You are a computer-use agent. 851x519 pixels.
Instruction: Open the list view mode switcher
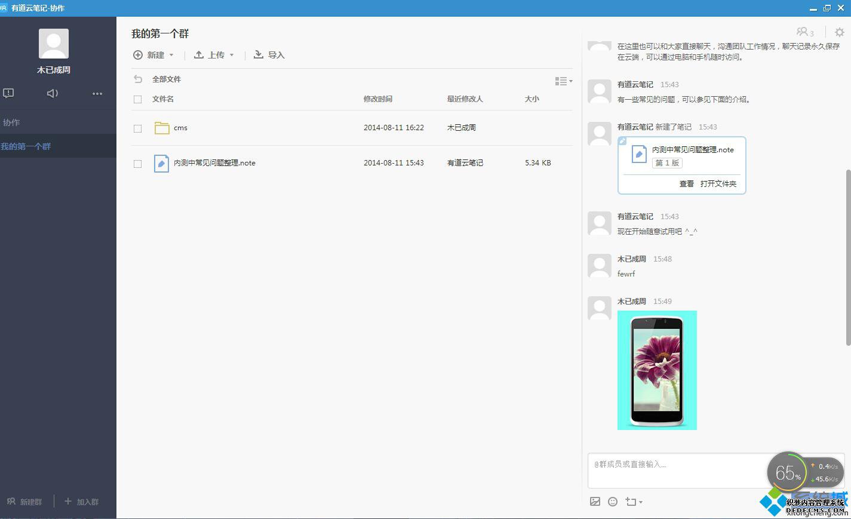[x=563, y=81]
